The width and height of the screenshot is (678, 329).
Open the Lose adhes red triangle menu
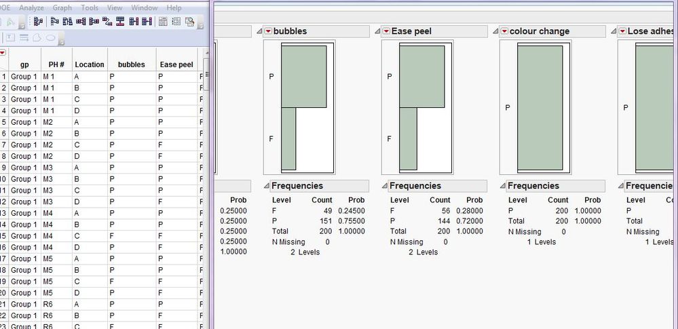[622, 31]
